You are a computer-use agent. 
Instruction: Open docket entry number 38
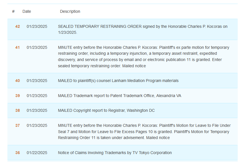(x=18, y=110)
